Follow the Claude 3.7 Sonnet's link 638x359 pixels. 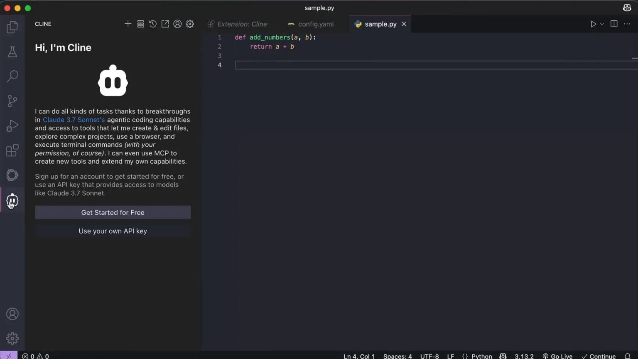(74, 120)
